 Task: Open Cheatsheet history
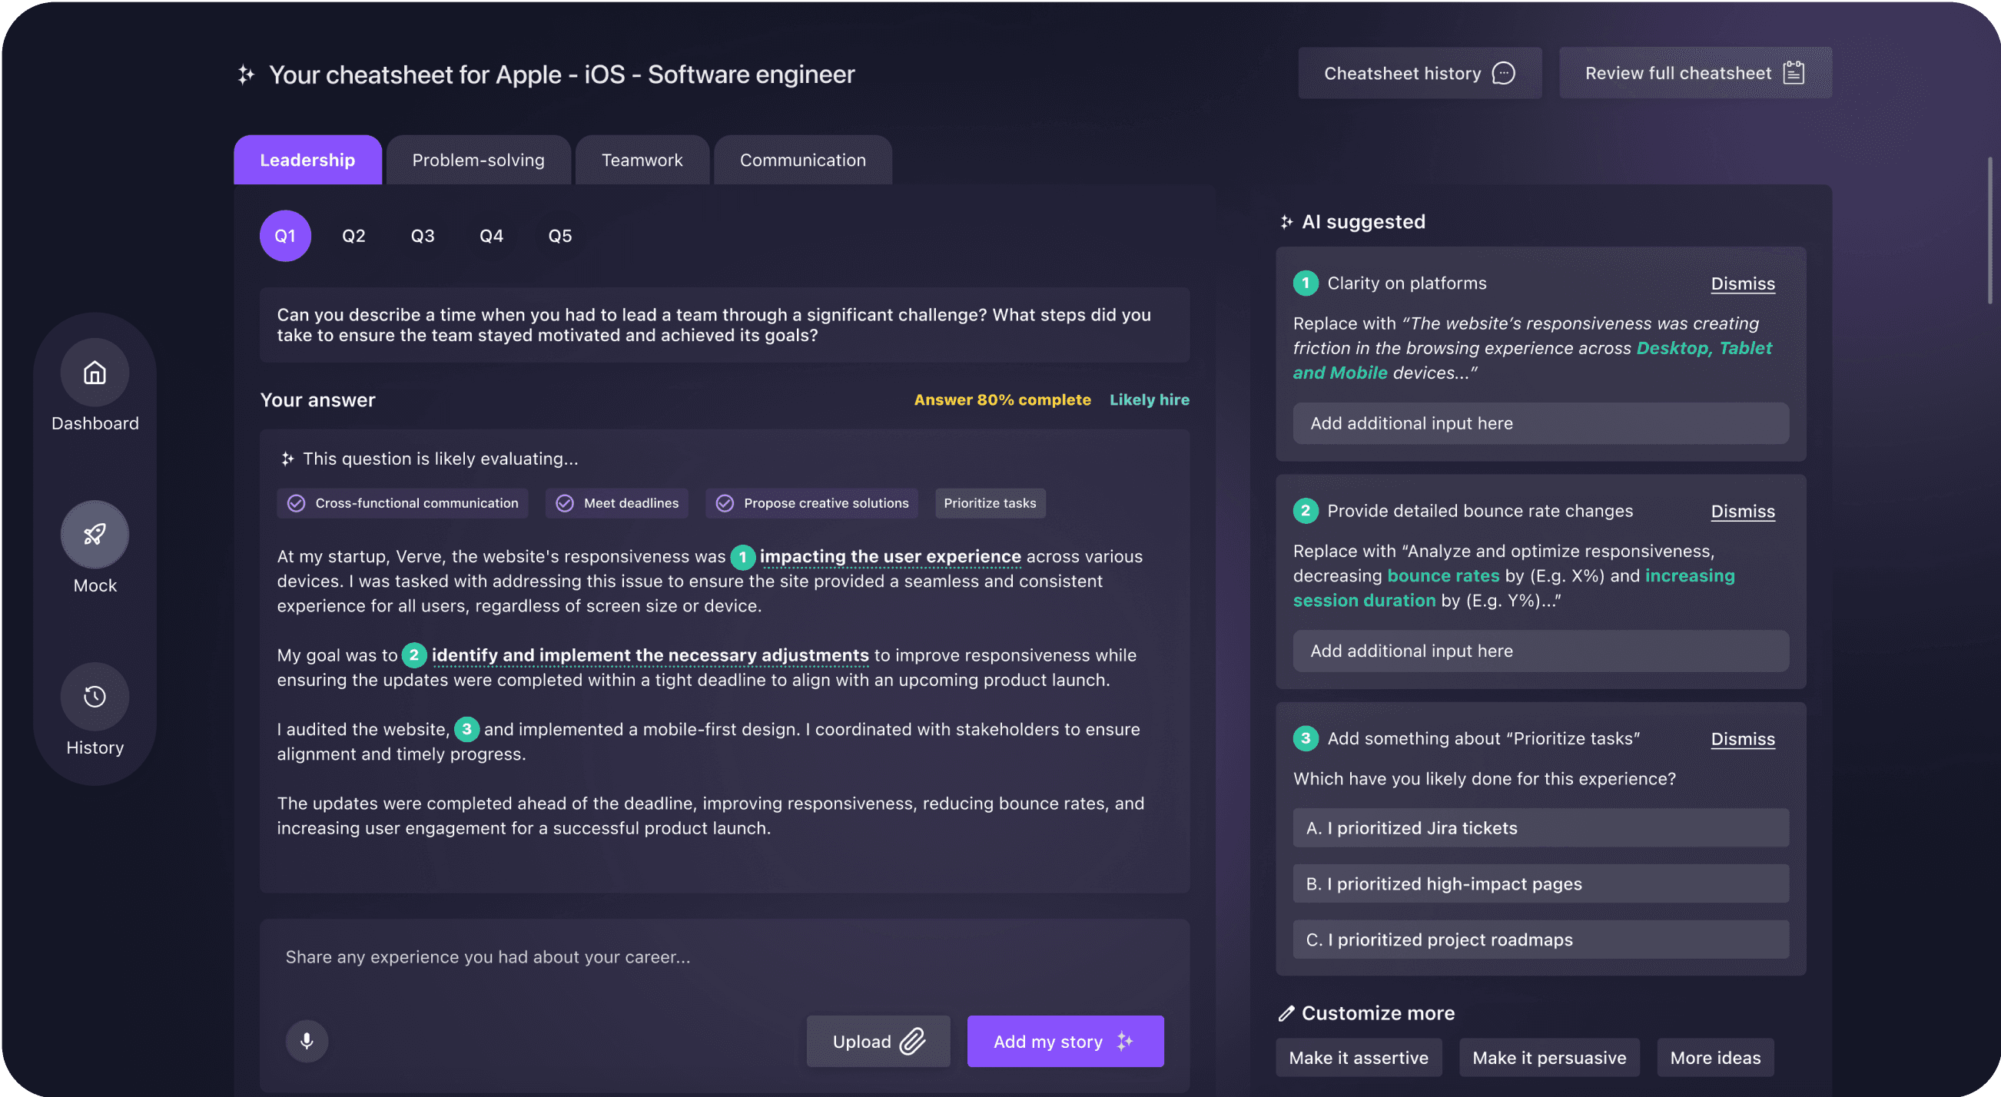click(1419, 73)
